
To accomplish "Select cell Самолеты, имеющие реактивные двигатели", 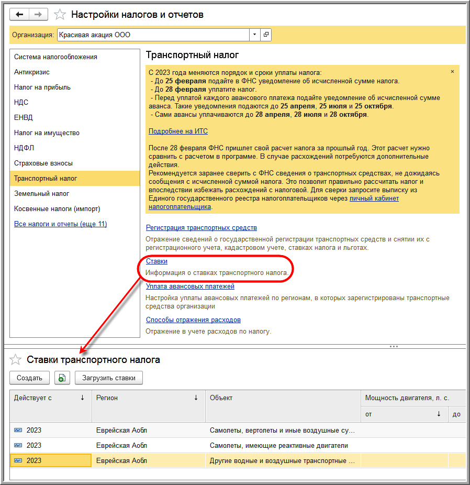I will [x=283, y=445].
